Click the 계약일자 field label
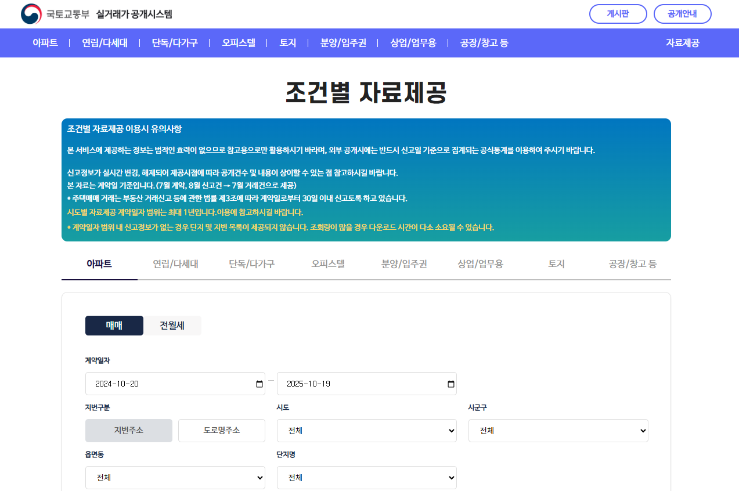This screenshot has width=739, height=491. click(x=98, y=360)
